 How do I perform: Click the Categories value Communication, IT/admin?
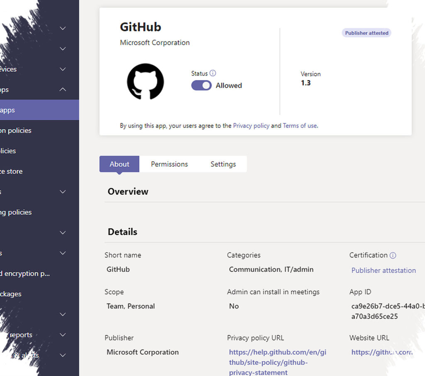[271, 269]
